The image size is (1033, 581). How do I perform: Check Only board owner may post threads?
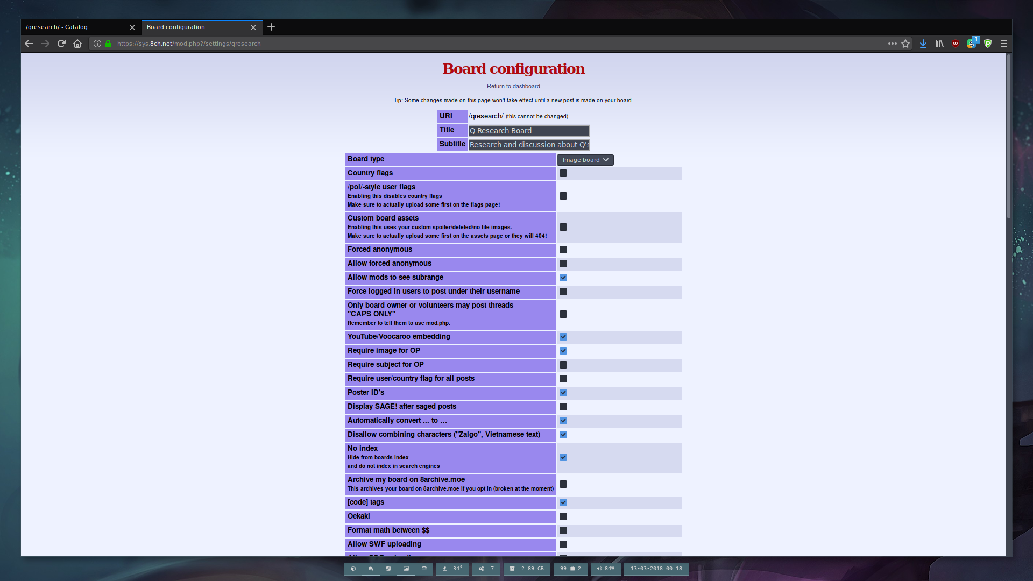[563, 314]
